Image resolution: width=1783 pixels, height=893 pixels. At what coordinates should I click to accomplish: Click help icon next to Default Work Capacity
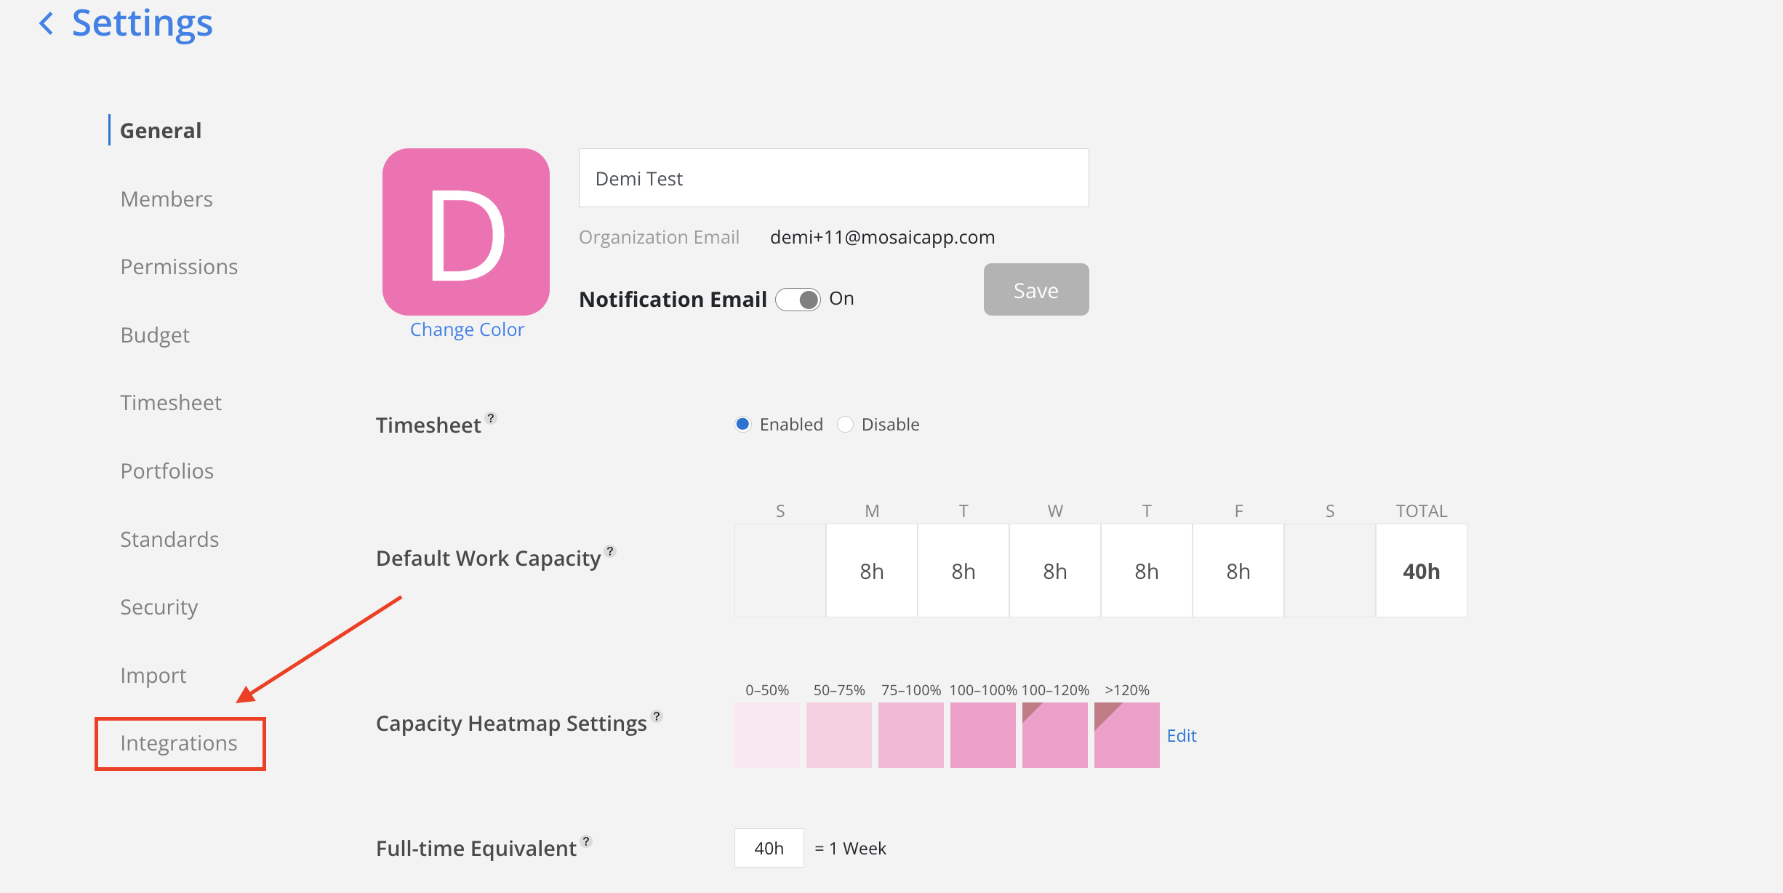(x=610, y=551)
